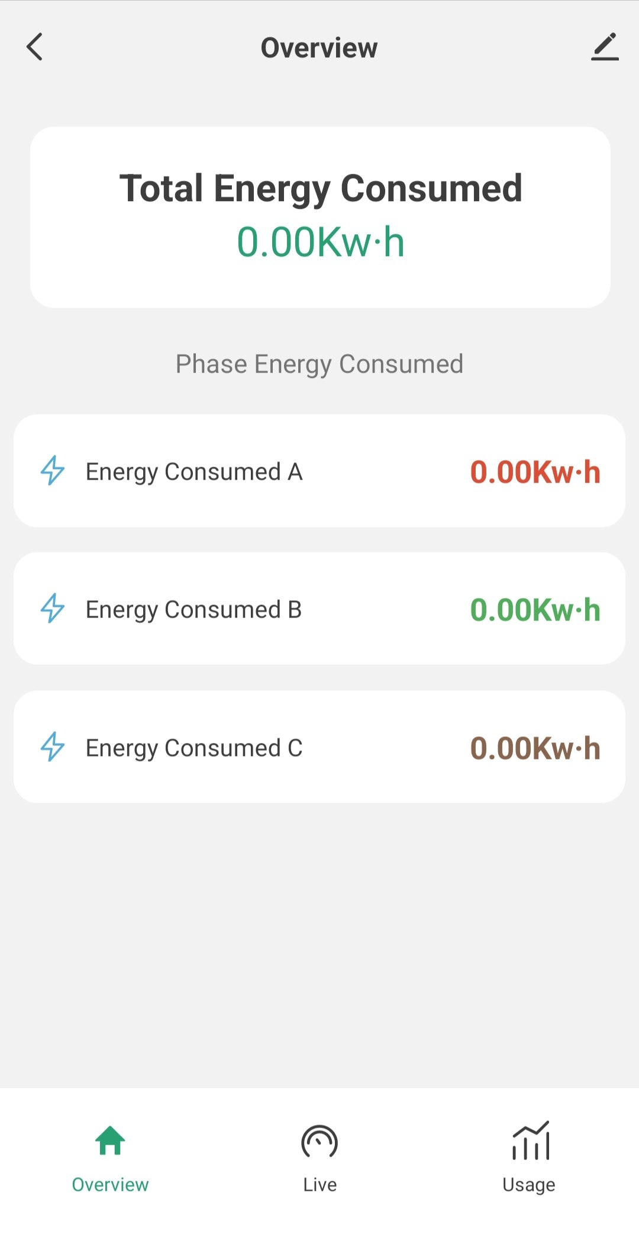Click lightning bolt icon for Energy Consumed A

[53, 471]
